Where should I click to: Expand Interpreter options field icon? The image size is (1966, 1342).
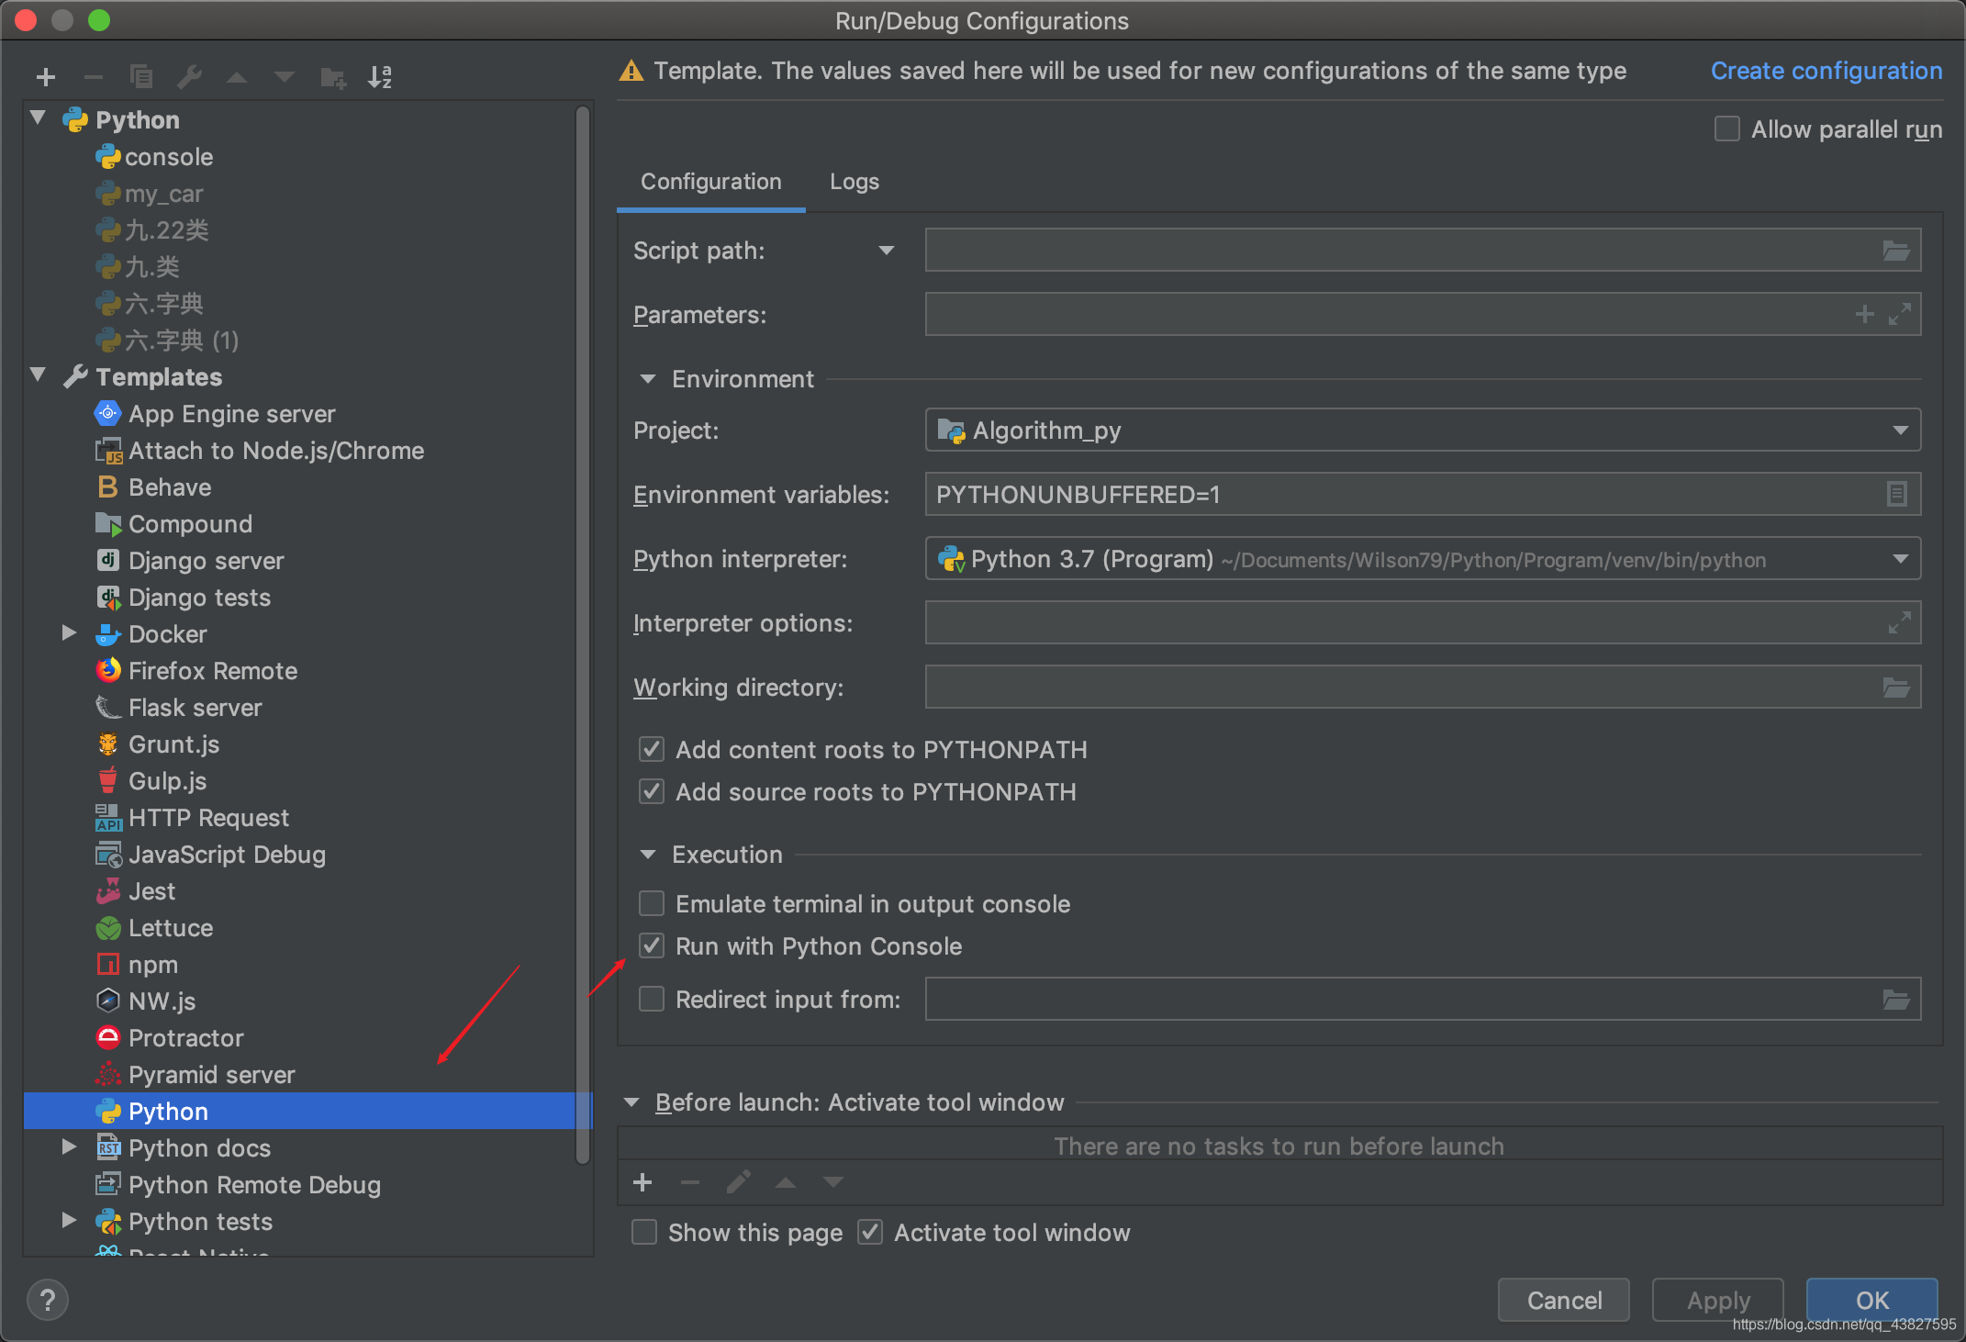1899,623
